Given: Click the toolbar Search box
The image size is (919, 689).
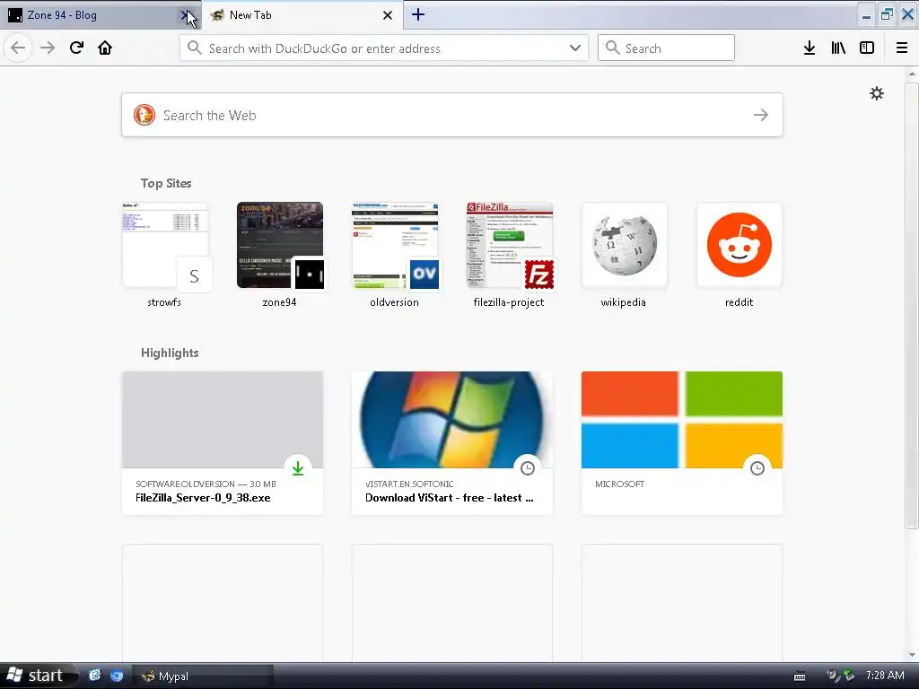Looking at the screenshot, I should [666, 48].
